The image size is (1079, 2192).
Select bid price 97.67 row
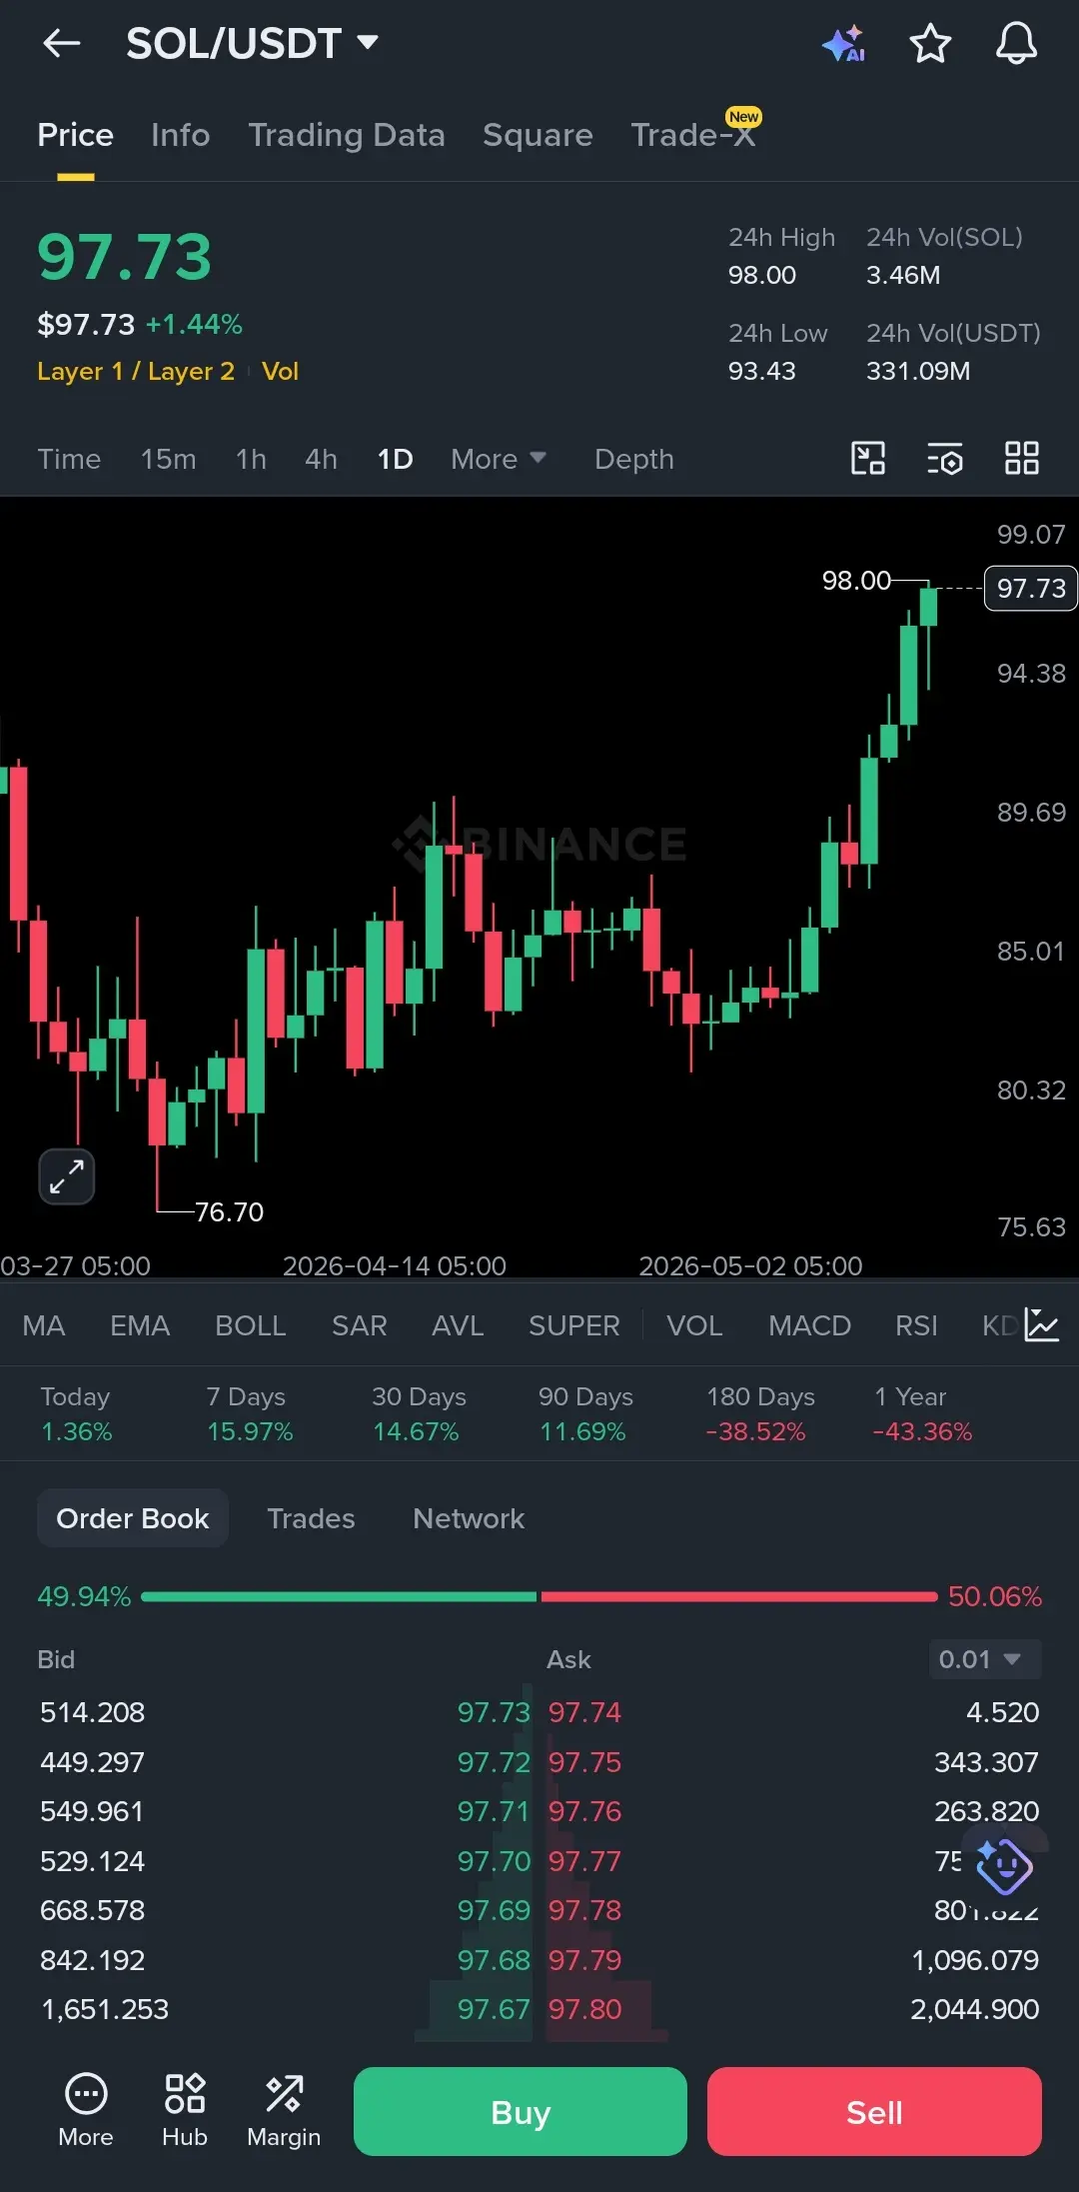pyautogui.click(x=494, y=2009)
